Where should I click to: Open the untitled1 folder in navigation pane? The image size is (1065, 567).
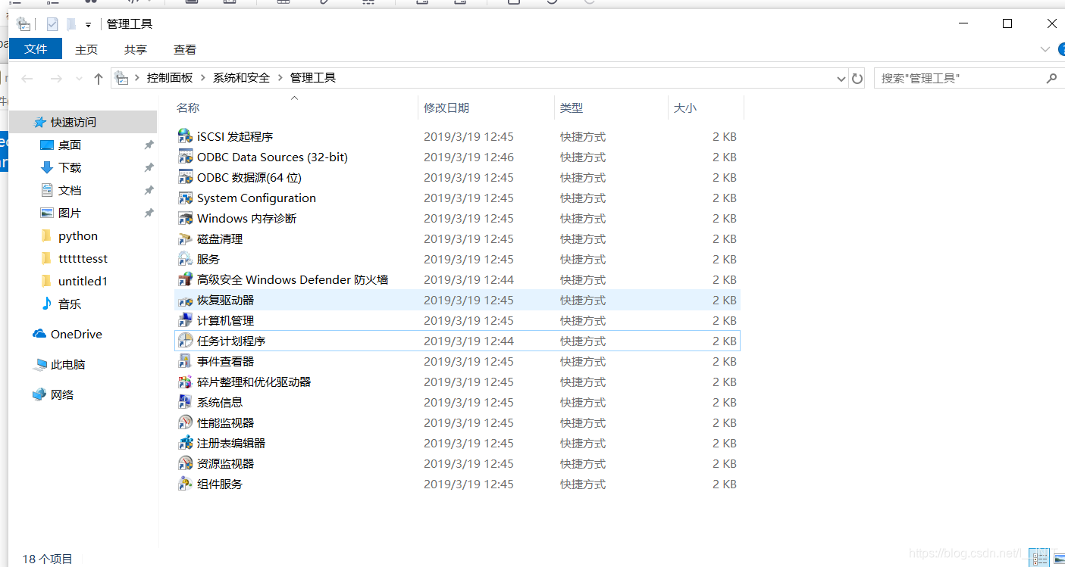83,281
